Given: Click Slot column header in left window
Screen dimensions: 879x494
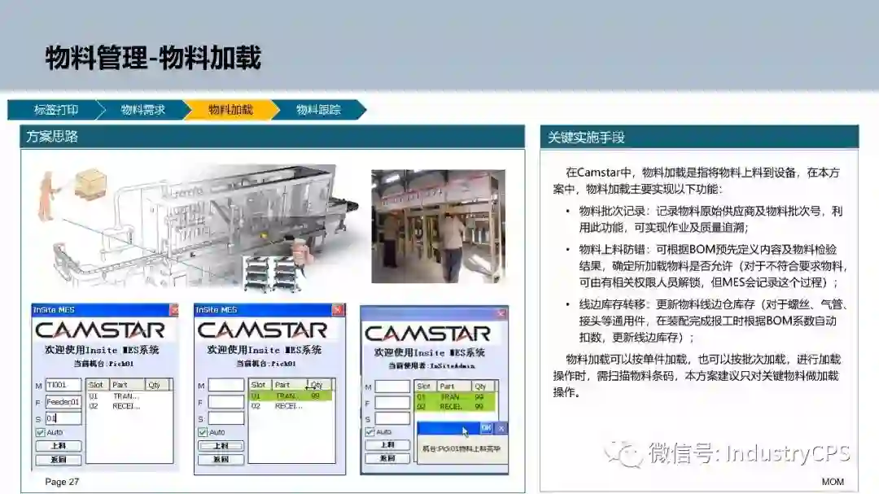Looking at the screenshot, I should (x=98, y=385).
